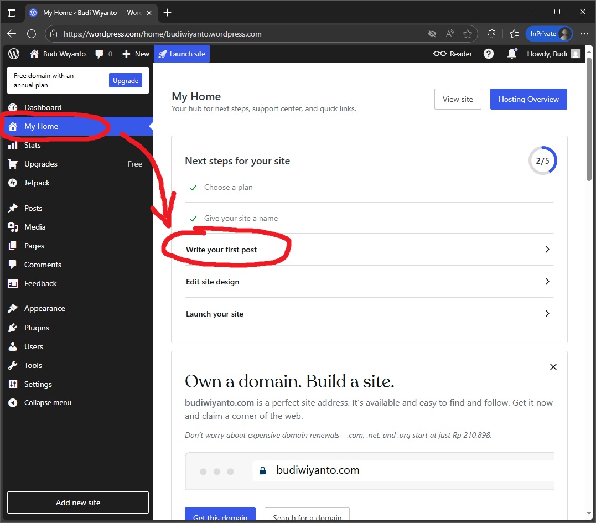Viewport: 596px width, 523px height.
Task: Click the lock site information icon
Action: click(54, 34)
